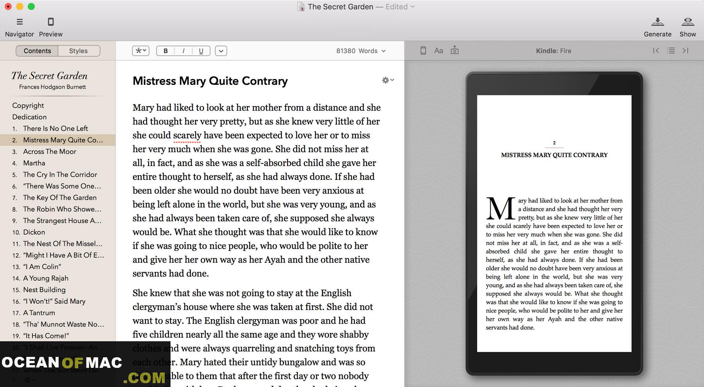The height and width of the screenshot is (387, 704).
Task: Toggle Italic formatting
Action: point(183,51)
